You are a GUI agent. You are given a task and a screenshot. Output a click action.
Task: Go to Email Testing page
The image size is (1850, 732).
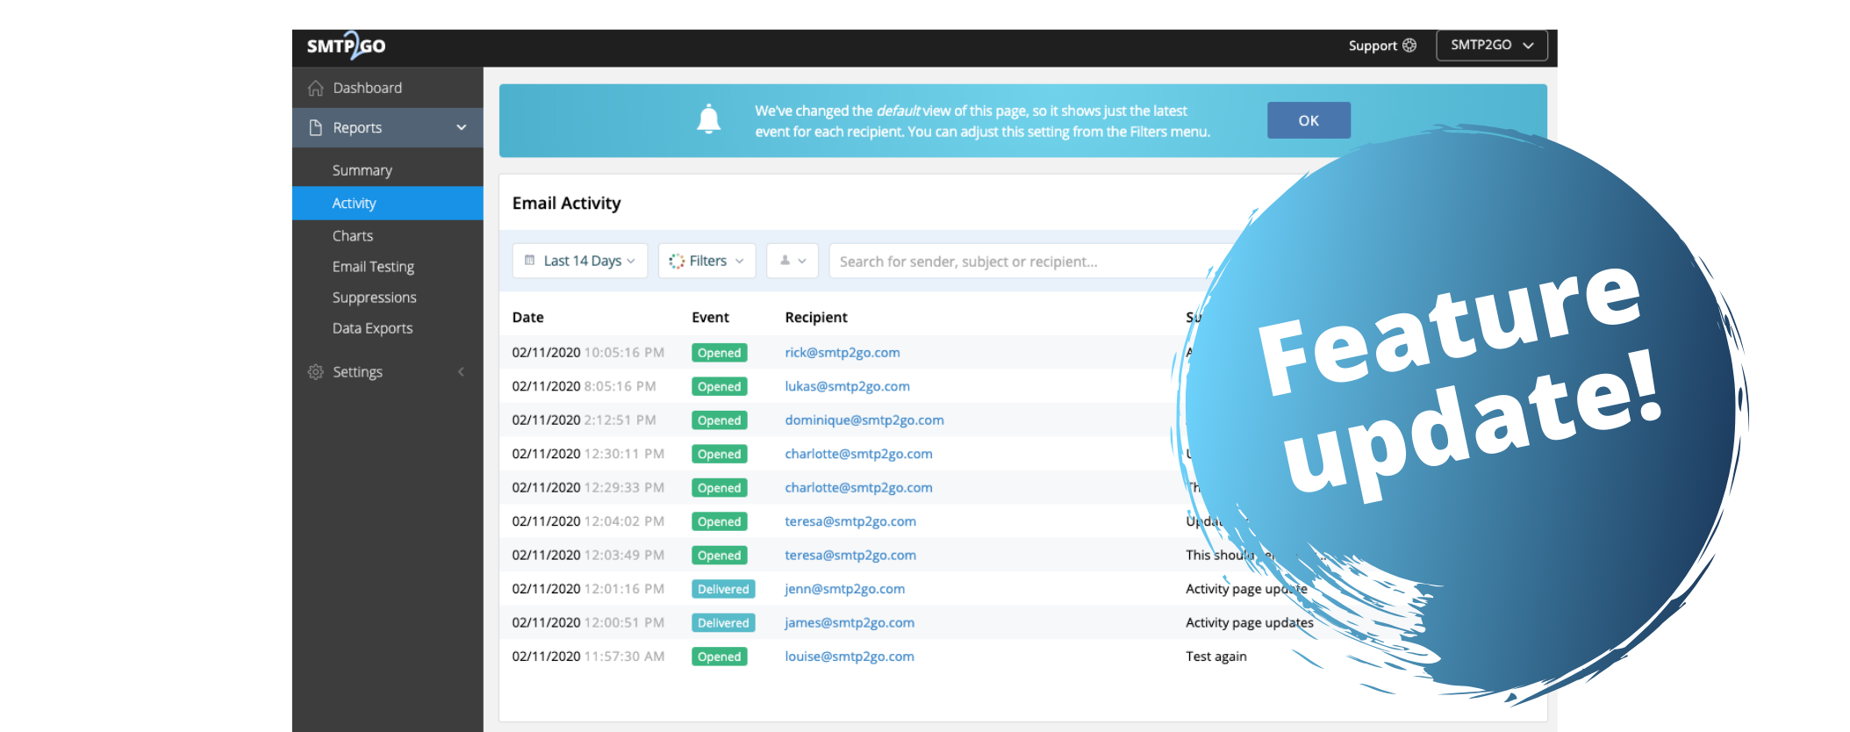[x=373, y=267]
